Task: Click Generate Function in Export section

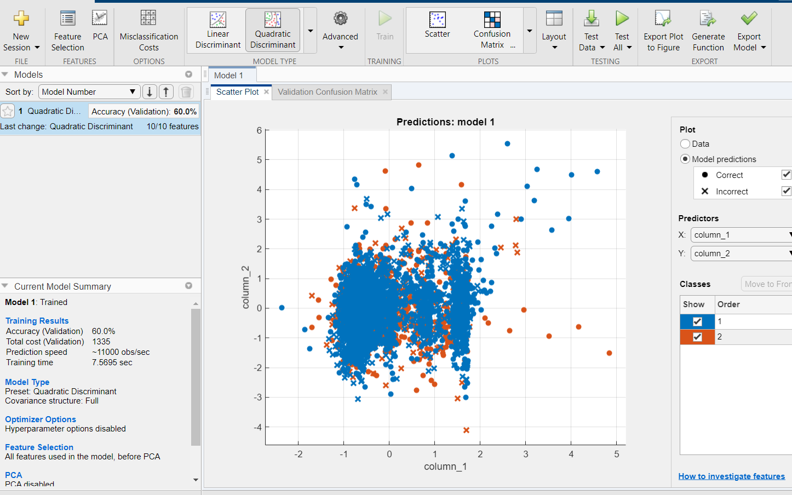Action: tap(708, 30)
